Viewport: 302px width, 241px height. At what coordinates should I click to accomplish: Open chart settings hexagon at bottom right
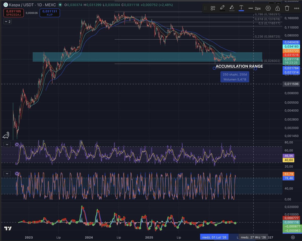tap(293, 237)
